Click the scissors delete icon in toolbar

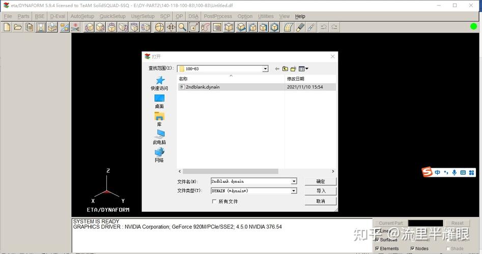coord(75,27)
